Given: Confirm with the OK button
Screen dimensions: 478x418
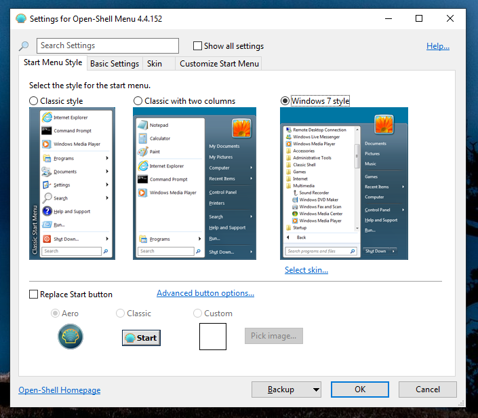Looking at the screenshot, I should [360, 389].
